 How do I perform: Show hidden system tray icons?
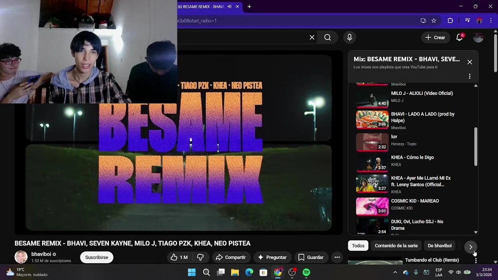[395, 273]
